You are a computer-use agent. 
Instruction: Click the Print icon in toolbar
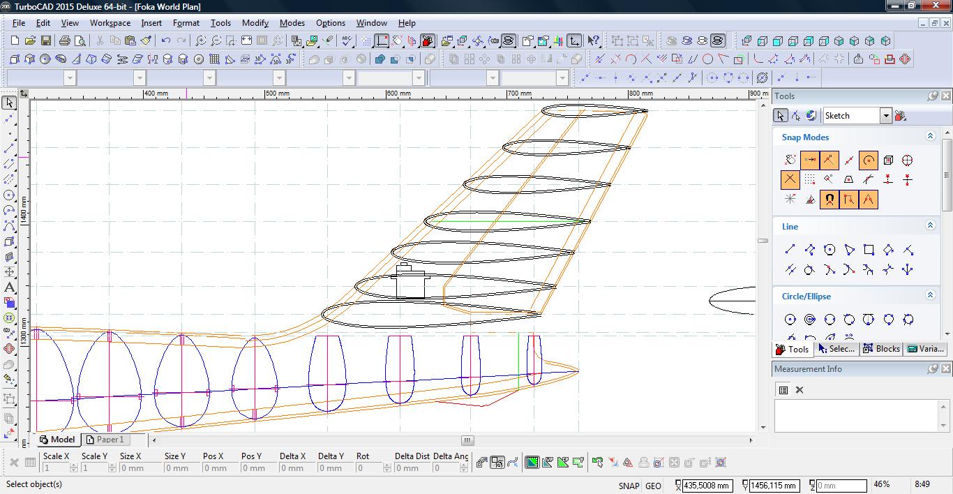65,41
